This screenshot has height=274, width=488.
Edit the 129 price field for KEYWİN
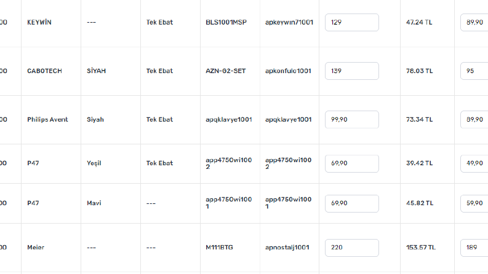point(351,22)
